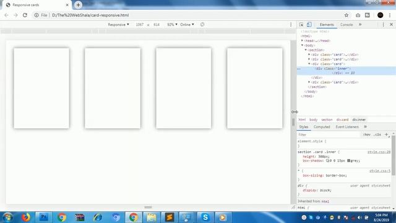Open the Windows Start menu

(x=7, y=217)
